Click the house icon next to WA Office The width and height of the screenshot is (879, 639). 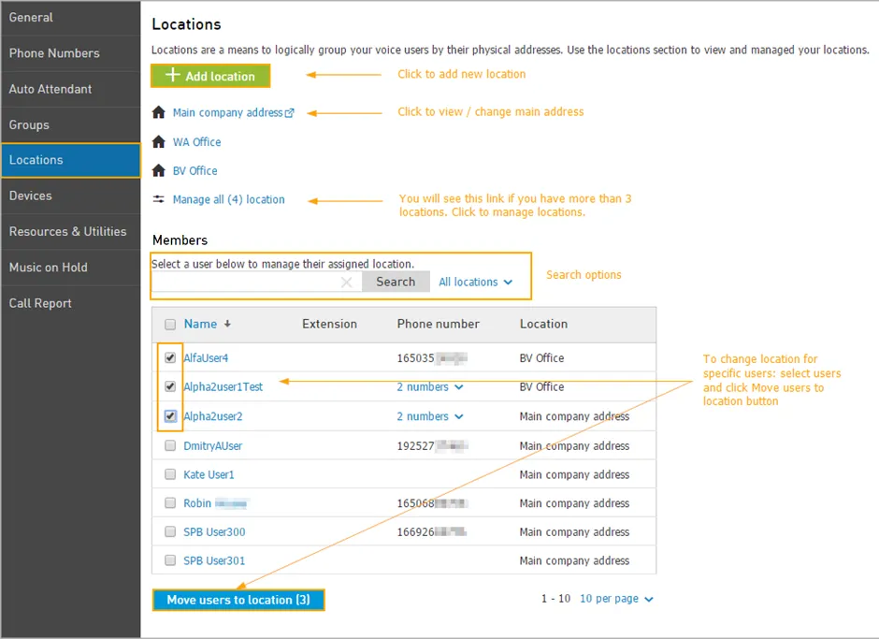(x=159, y=141)
